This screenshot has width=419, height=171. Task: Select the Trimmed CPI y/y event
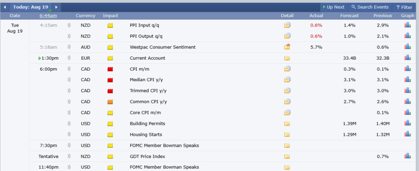(x=147, y=91)
